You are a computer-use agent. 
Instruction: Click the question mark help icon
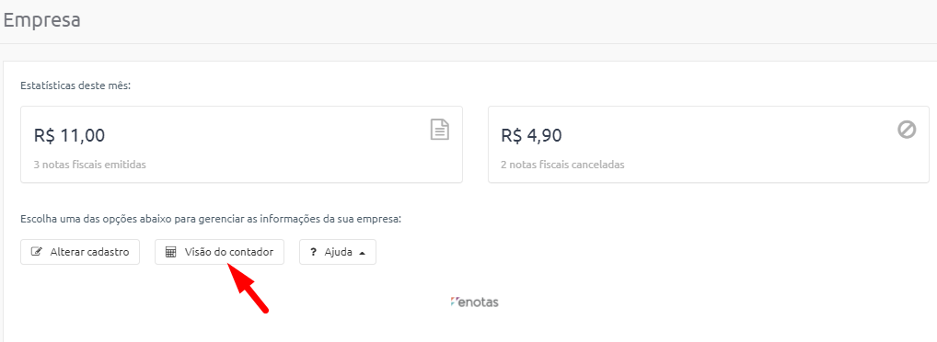(313, 252)
